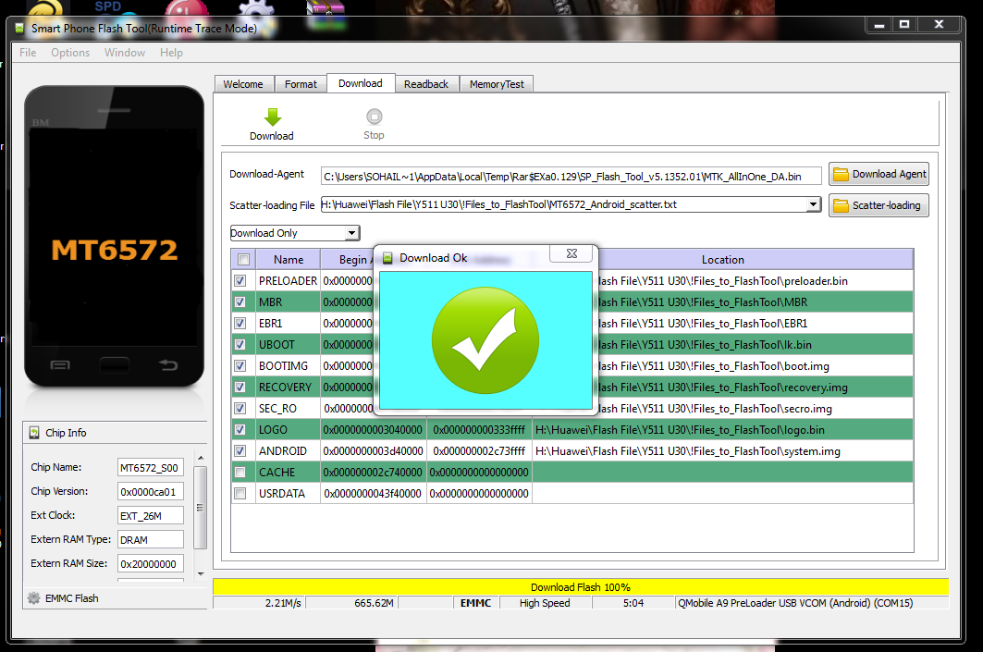Uncheck the UBOOT checkbox
Screen dimensions: 983x652
tap(240, 345)
